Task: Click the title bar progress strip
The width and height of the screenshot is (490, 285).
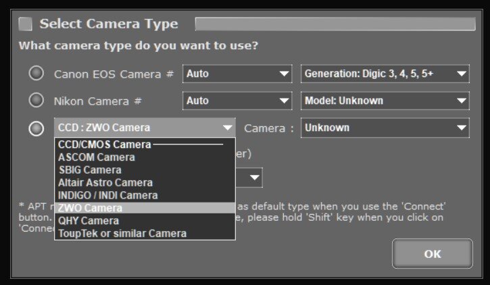Action: point(335,24)
